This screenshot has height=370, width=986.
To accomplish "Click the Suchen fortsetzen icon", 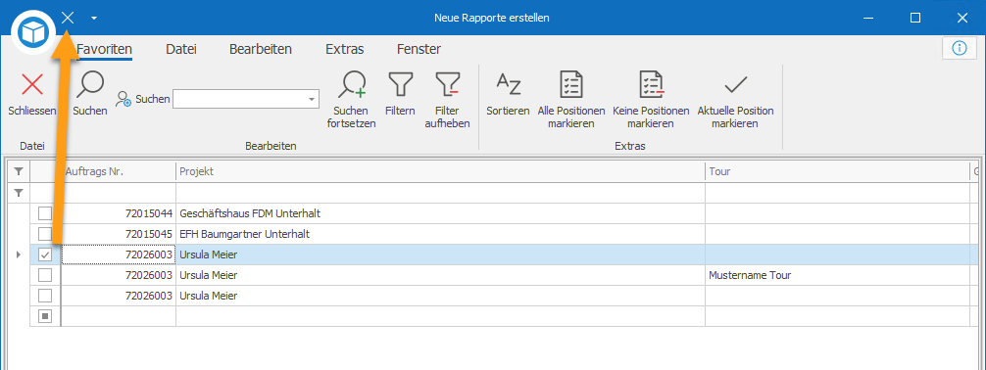I will click(351, 85).
